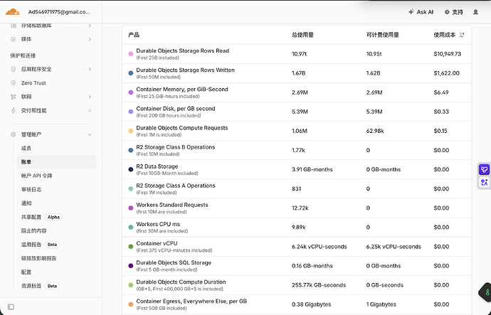The image size is (491, 315).
Task: Click the 总使用量 column header
Action: (x=303, y=35)
